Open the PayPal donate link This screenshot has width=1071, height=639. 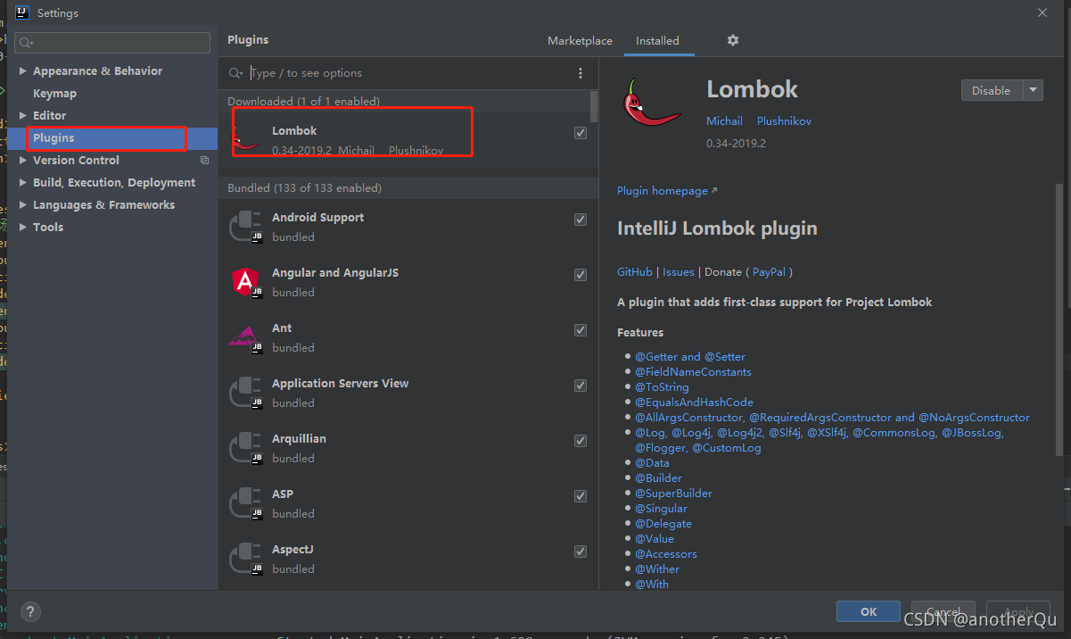pyautogui.click(x=769, y=272)
